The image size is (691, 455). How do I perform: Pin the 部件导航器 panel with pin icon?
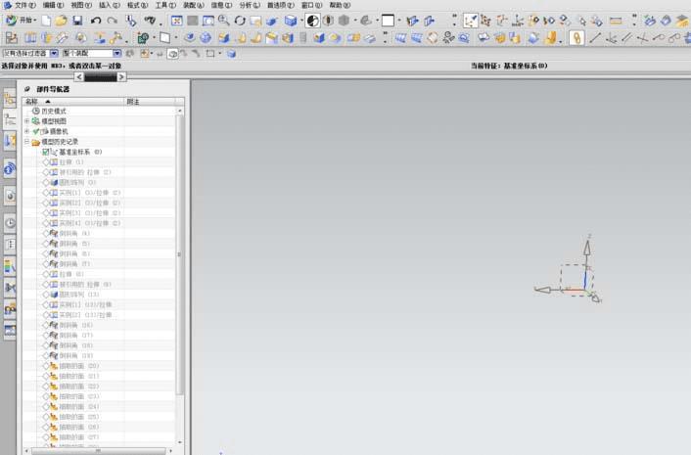pos(26,89)
